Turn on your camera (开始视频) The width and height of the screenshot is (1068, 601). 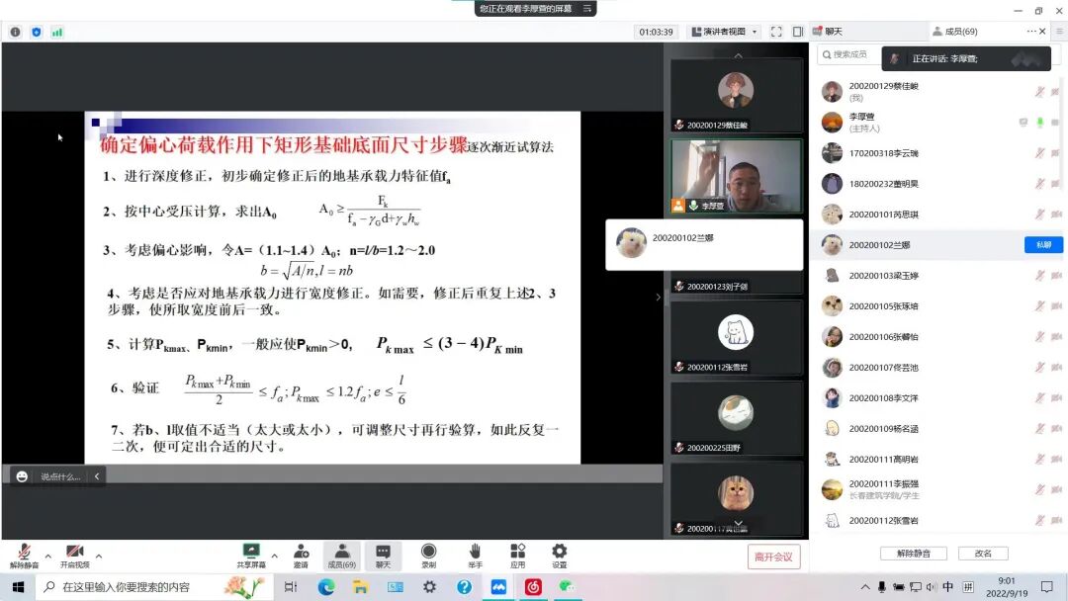[75, 554]
